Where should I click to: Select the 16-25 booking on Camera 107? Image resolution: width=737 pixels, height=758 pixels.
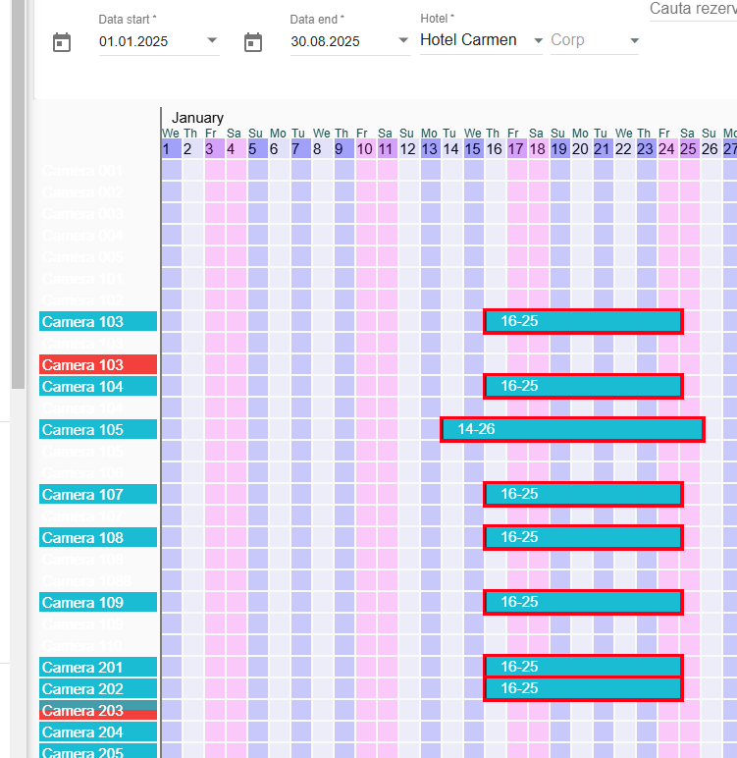(x=583, y=494)
